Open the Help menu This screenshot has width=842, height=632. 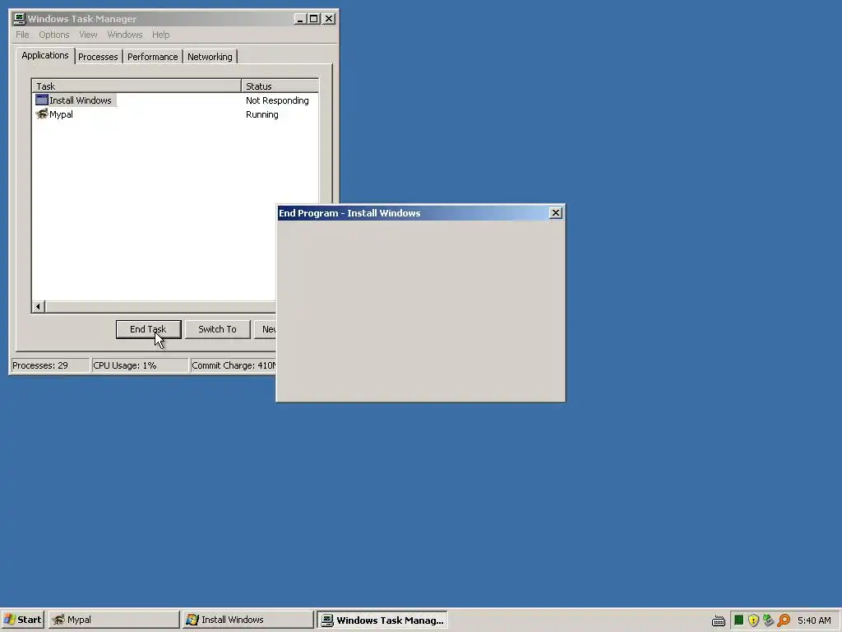click(160, 35)
